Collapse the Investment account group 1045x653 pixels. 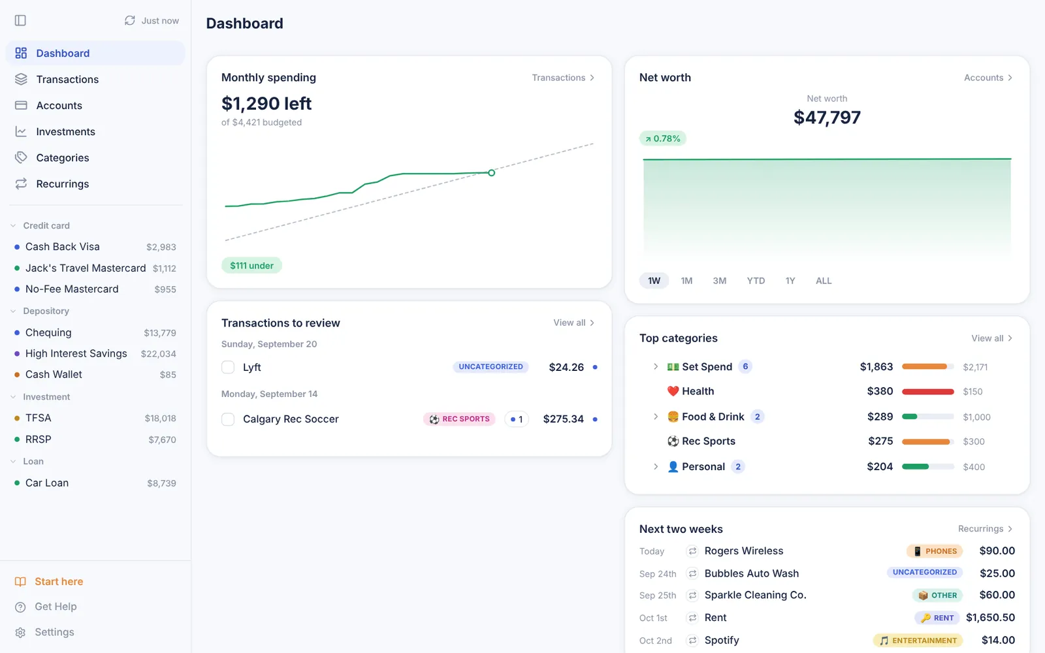tap(13, 396)
